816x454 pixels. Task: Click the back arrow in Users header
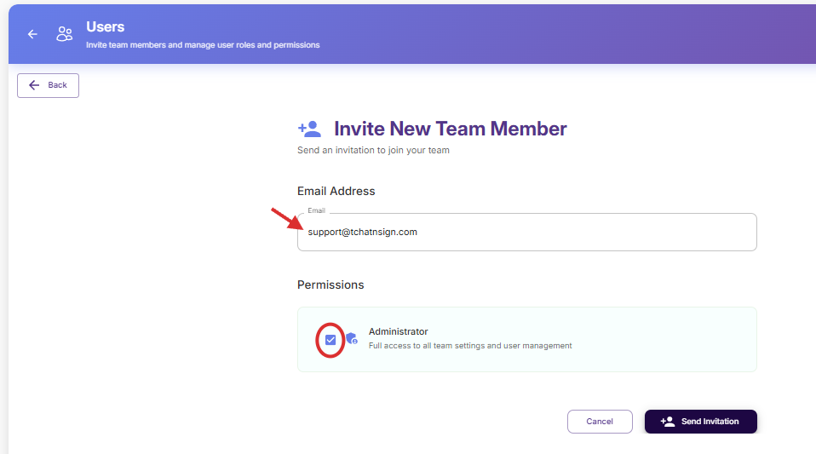click(32, 34)
